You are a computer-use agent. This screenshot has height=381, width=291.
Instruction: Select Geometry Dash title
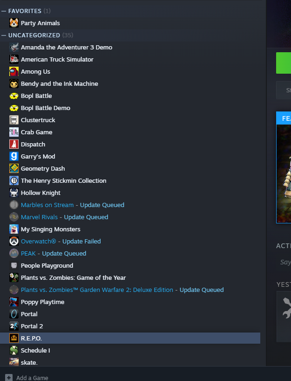click(43, 169)
